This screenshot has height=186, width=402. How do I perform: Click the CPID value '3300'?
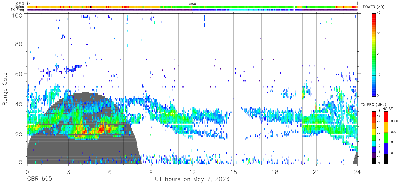(192, 4)
